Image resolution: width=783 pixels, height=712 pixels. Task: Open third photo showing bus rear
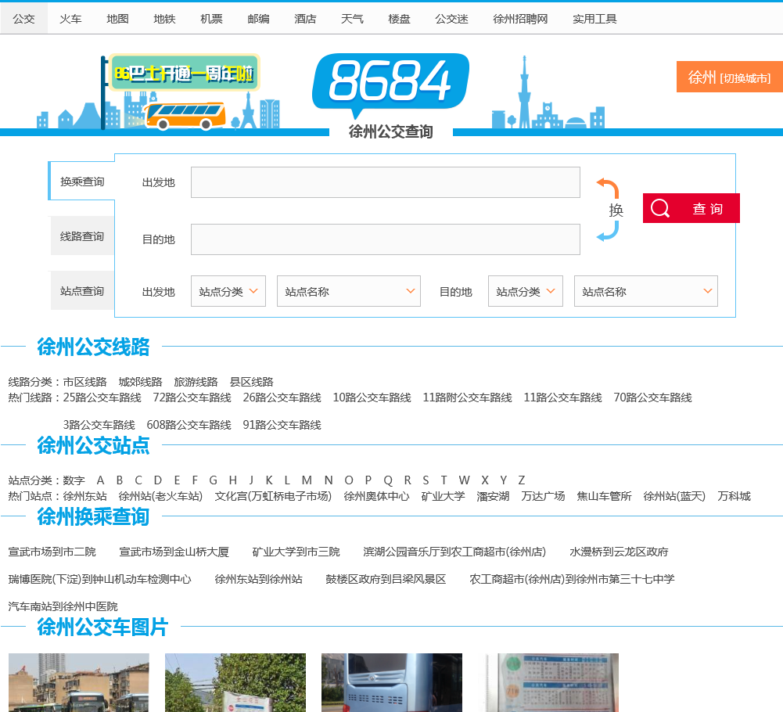[x=391, y=682]
